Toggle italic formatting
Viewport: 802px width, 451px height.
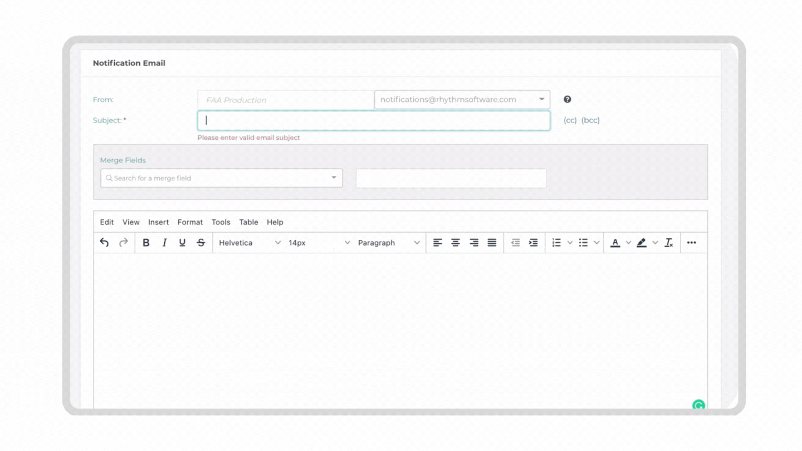click(x=164, y=243)
